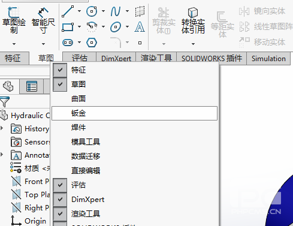Click Convert Entities (转换实体引用) icon

pos(193,13)
